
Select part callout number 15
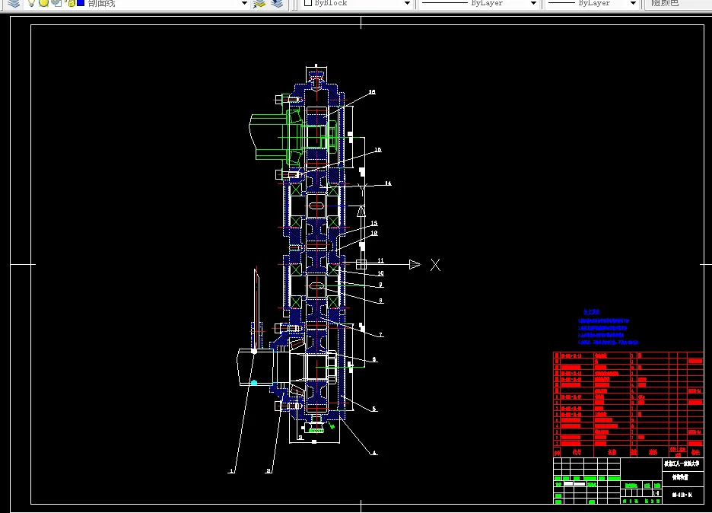[x=378, y=150]
